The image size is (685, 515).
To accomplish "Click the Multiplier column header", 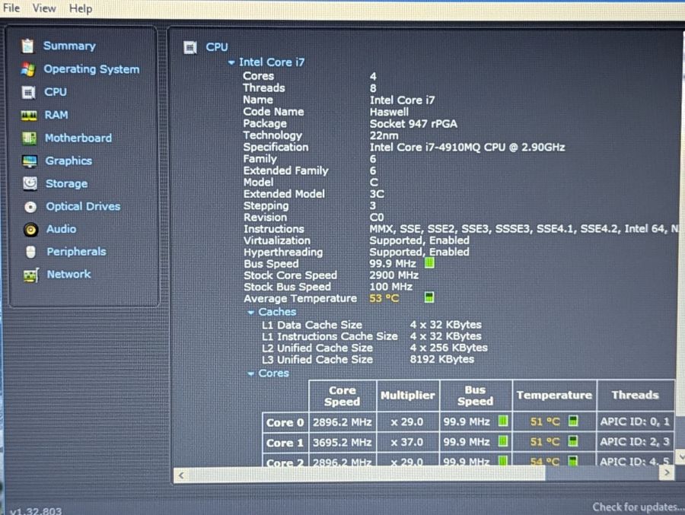I will tap(407, 396).
